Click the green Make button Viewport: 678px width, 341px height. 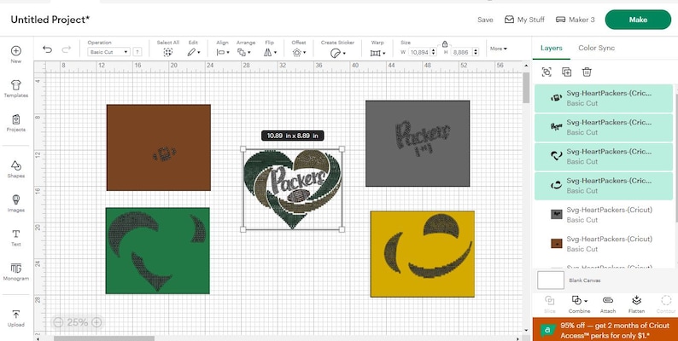pos(638,20)
